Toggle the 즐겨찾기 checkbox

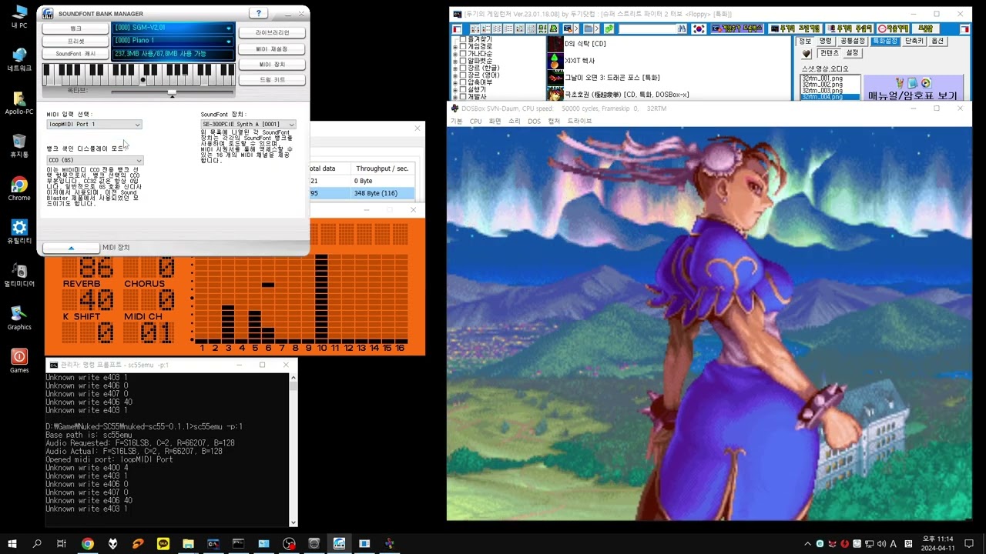tap(463, 39)
